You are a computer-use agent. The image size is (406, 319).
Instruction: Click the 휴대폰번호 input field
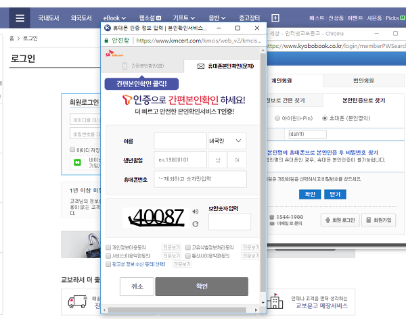click(200, 179)
